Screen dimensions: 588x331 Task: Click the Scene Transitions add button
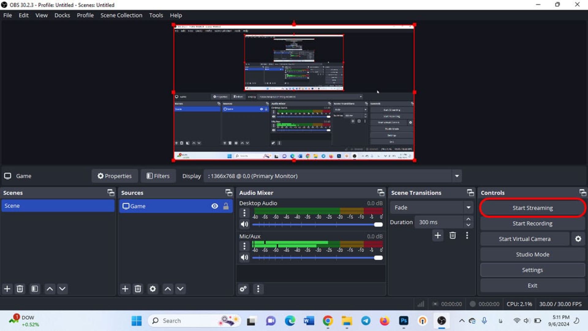(438, 235)
